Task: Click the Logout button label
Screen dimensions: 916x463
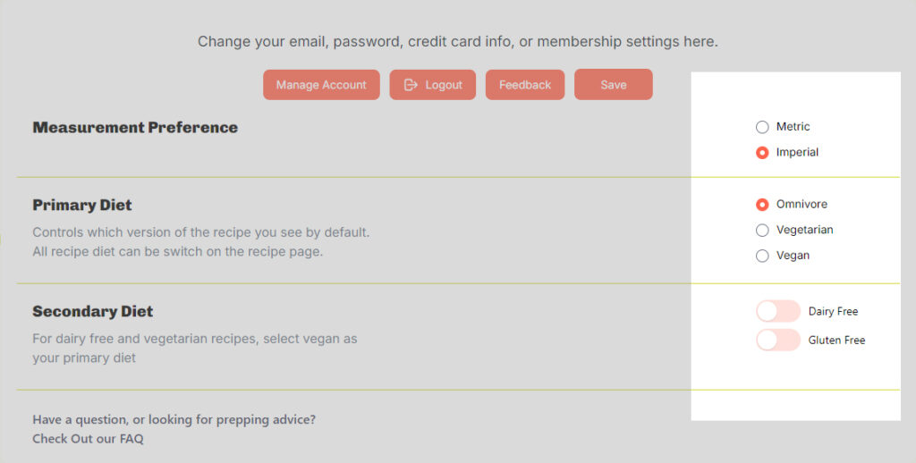Action: point(444,85)
